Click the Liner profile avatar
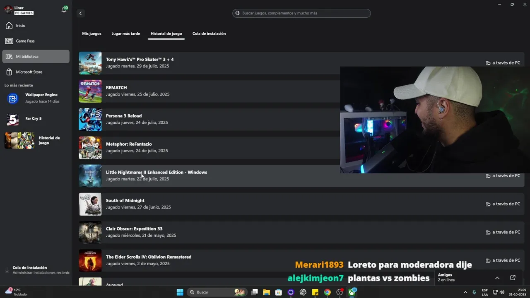Image resolution: width=530 pixels, height=298 pixels. [x=8, y=10]
